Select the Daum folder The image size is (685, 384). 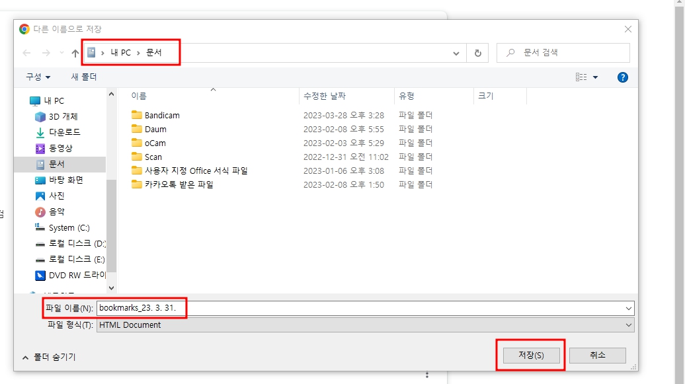tap(149, 130)
